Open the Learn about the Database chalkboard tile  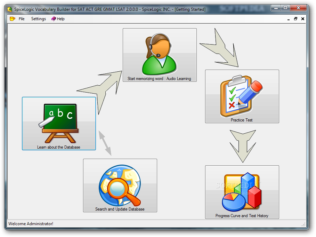[x=59, y=124]
